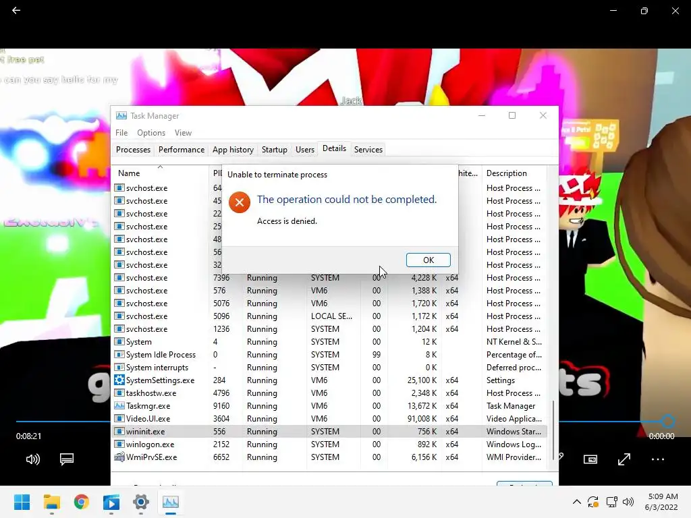Switch to the App history tab
The height and width of the screenshot is (518, 691).
(233, 150)
